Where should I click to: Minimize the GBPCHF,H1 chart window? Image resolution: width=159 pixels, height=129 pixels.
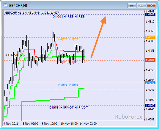click(x=132, y=5)
